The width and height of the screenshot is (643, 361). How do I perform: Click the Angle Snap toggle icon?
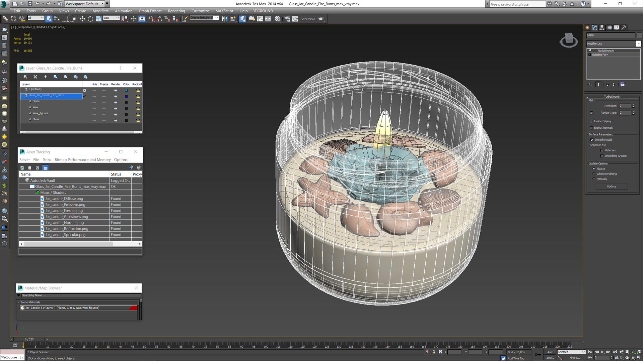coord(159,19)
